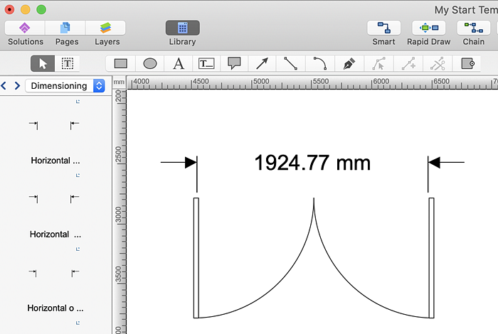Select the Arc drawing tool

[319, 64]
